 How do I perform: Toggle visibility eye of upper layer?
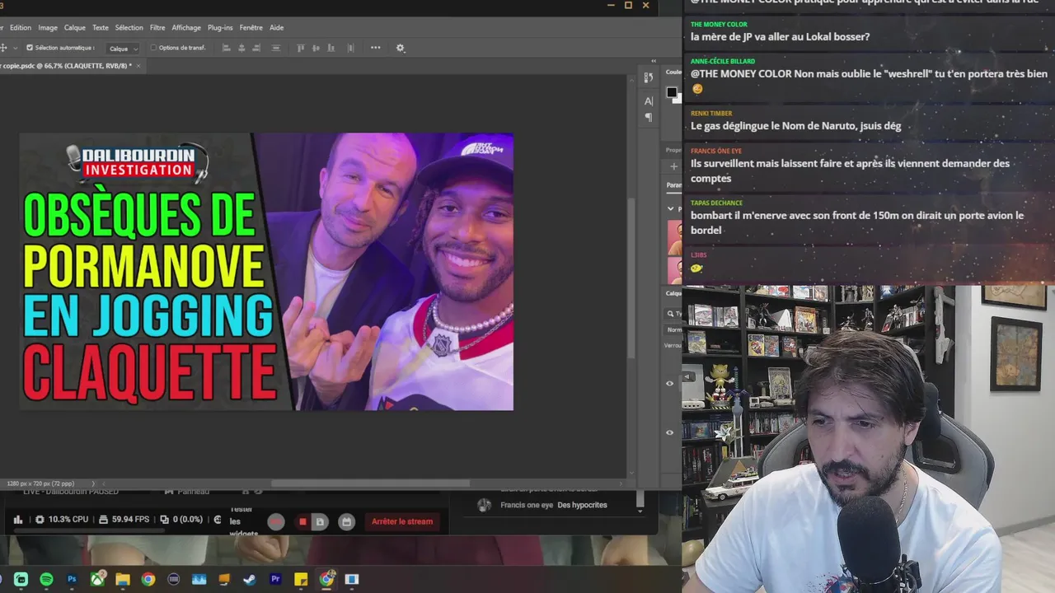point(669,383)
